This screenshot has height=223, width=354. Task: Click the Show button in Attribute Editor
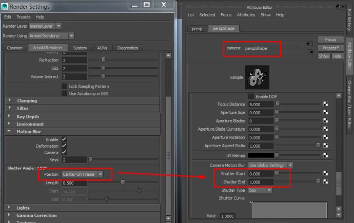(324, 56)
